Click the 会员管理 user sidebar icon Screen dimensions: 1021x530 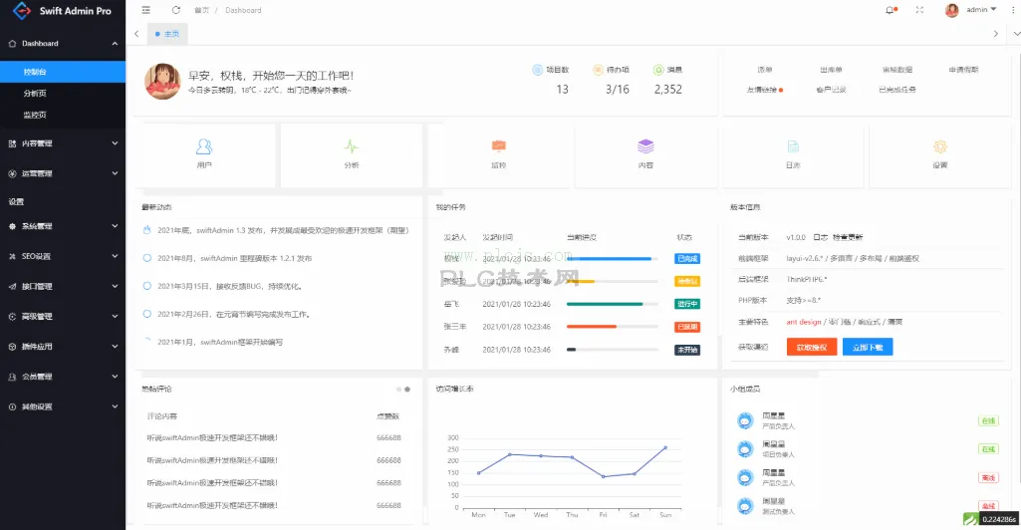click(x=12, y=377)
